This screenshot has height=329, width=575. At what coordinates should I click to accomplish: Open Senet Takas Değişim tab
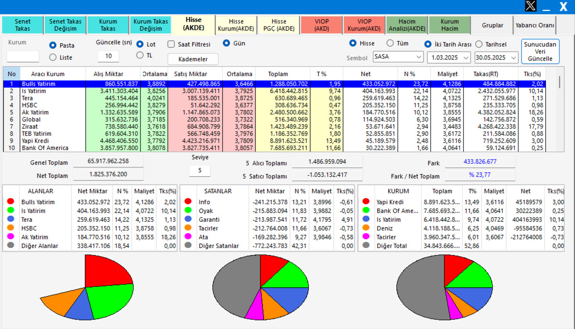point(65,25)
